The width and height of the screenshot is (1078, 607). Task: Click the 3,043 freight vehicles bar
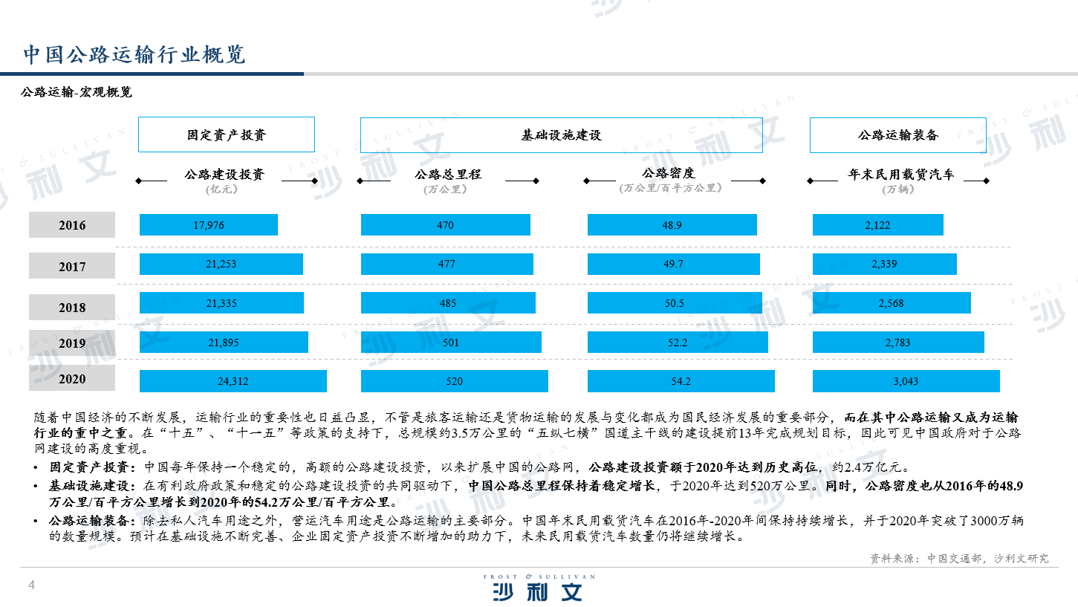pyautogui.click(x=906, y=381)
